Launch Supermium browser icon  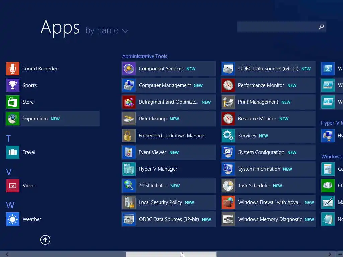13,119
